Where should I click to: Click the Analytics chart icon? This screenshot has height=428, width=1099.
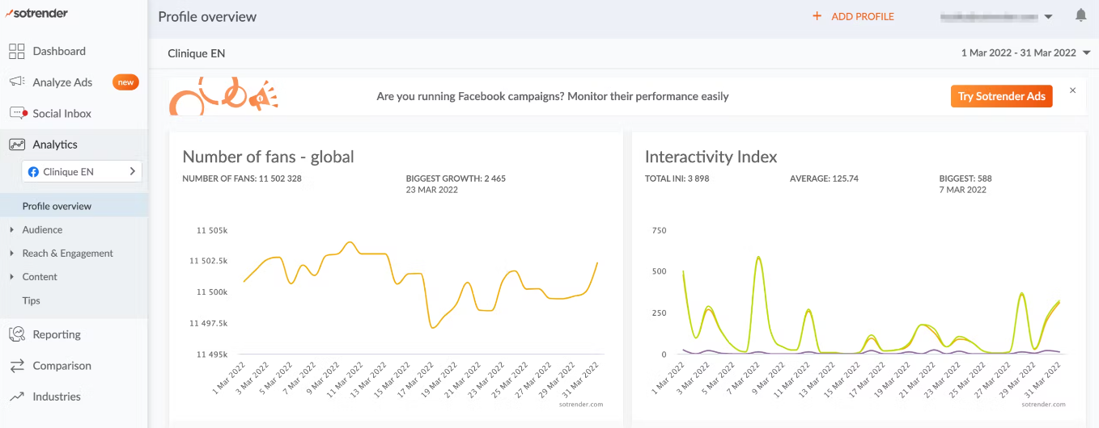[17, 145]
